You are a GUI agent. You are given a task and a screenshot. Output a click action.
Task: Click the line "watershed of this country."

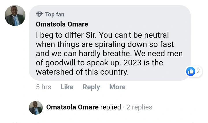click(82, 72)
